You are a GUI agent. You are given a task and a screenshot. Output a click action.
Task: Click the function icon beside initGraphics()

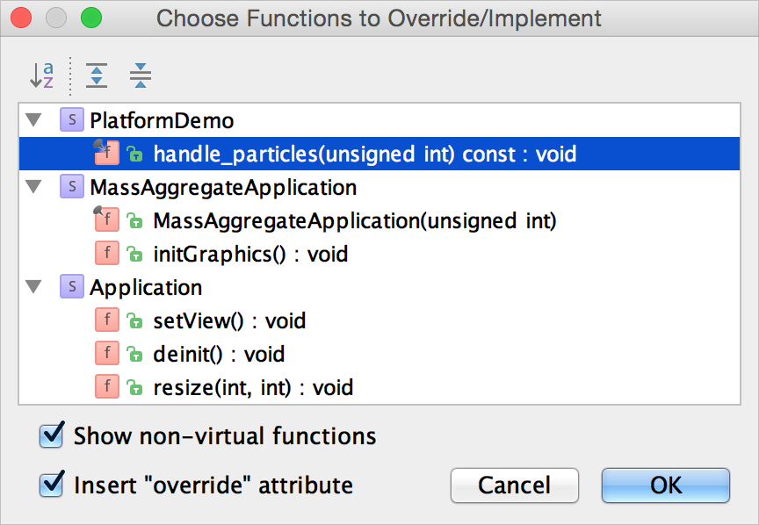(x=106, y=255)
